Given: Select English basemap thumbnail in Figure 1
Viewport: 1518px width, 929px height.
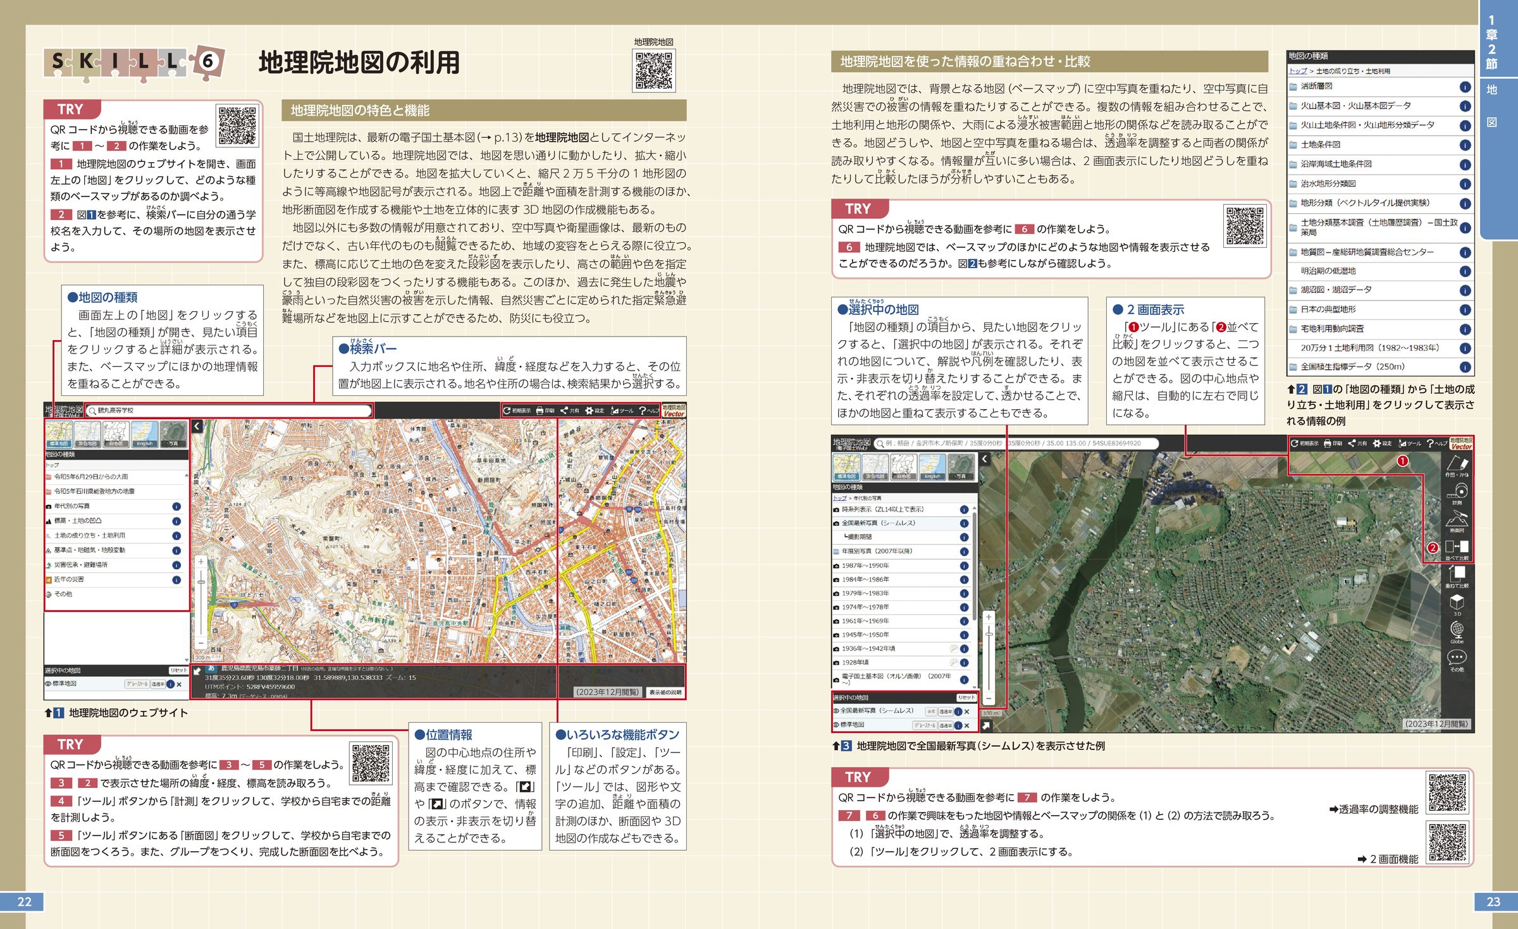Looking at the screenshot, I should (x=144, y=434).
